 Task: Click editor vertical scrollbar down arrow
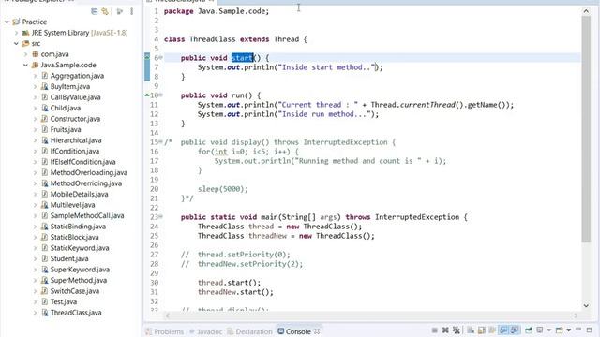586,305
